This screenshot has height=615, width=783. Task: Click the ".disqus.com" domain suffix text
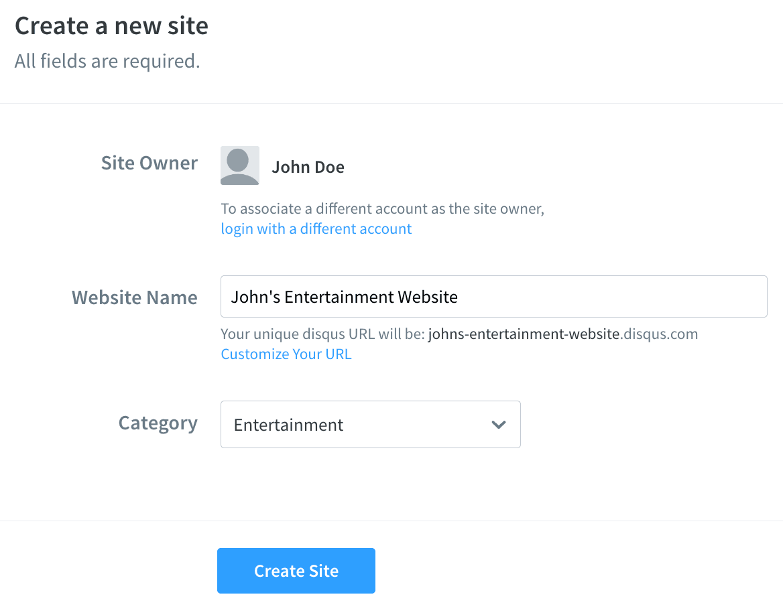tap(659, 334)
